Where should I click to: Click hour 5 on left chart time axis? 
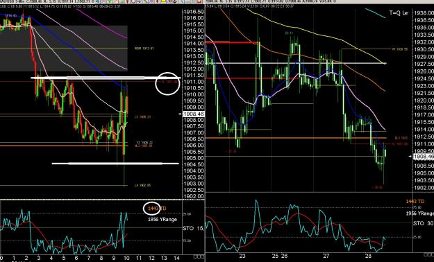point(64,258)
